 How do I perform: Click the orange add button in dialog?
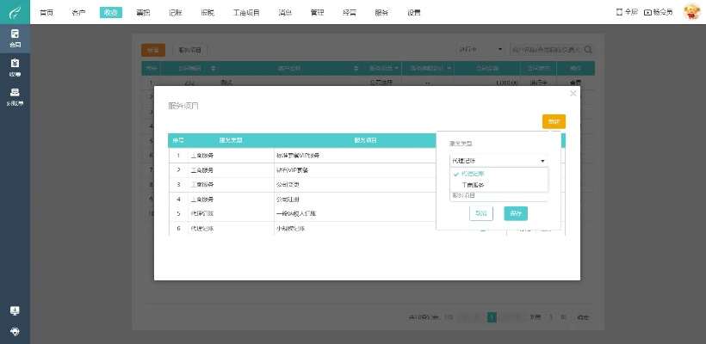tap(553, 121)
